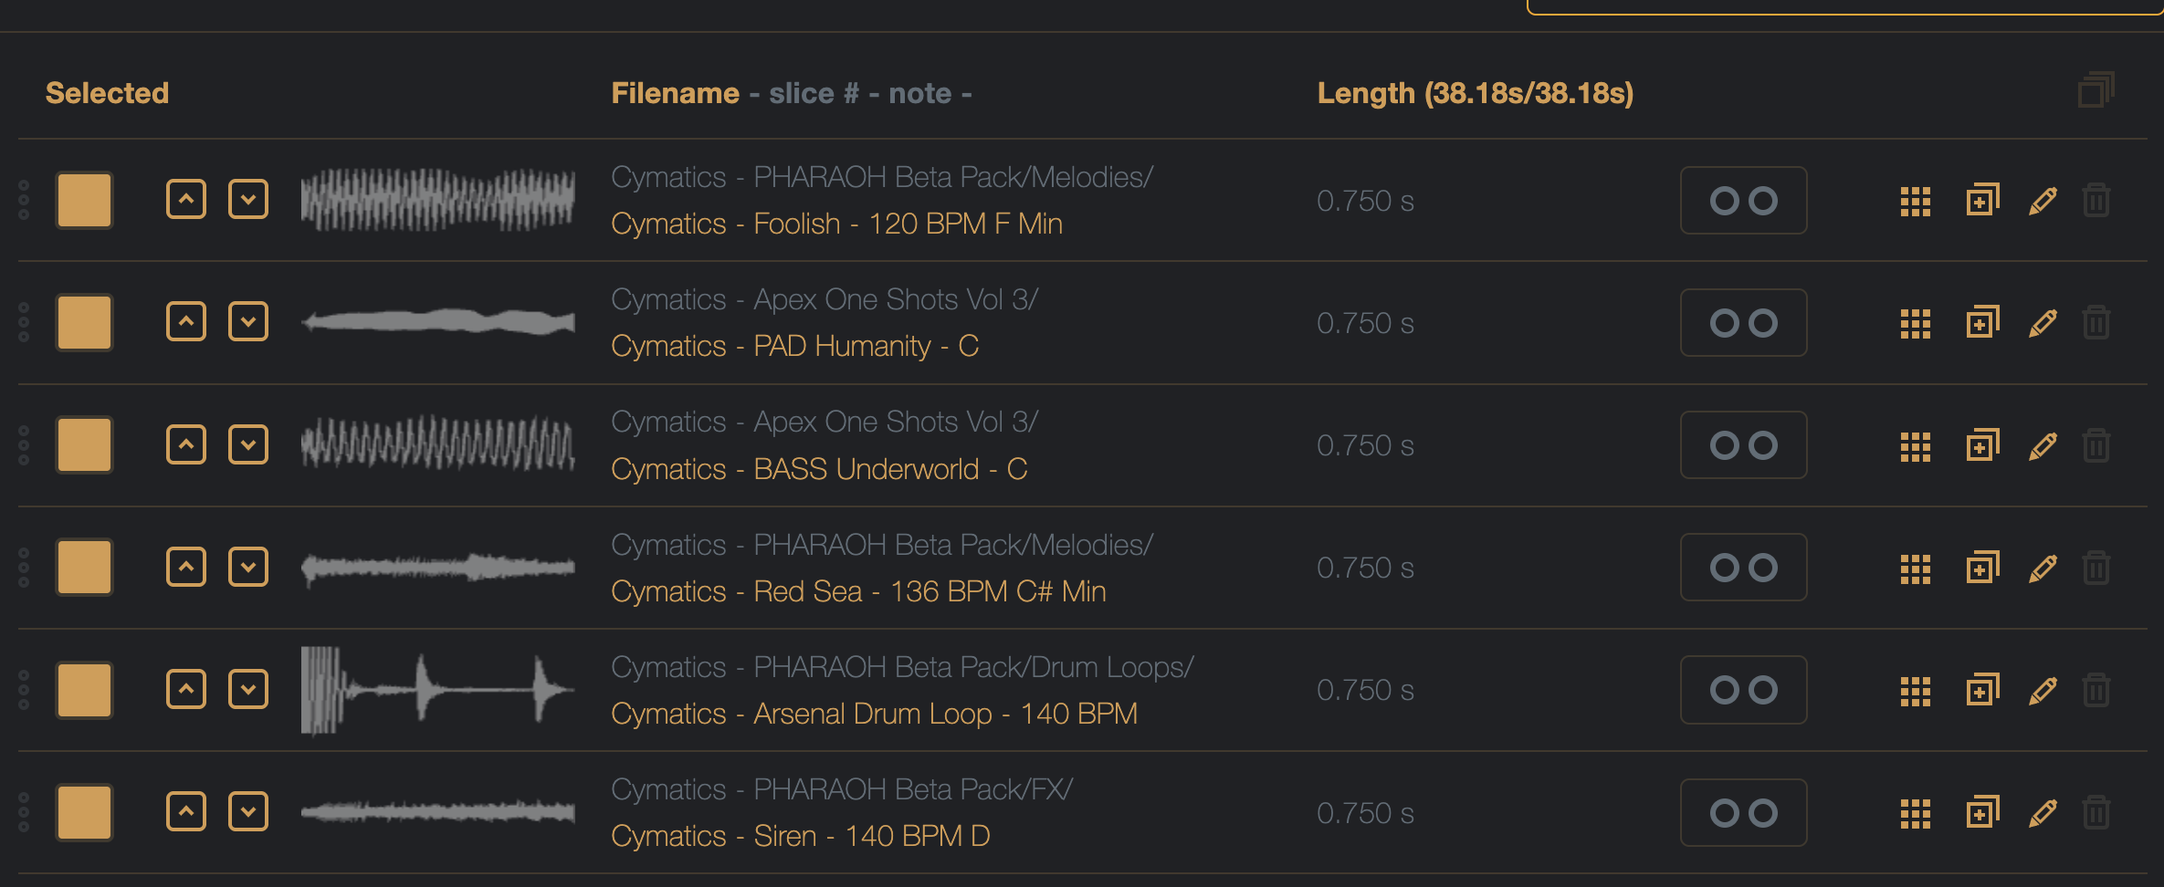Move BASS Underworld sample down
The height and width of the screenshot is (887, 2164).
pyautogui.click(x=247, y=444)
